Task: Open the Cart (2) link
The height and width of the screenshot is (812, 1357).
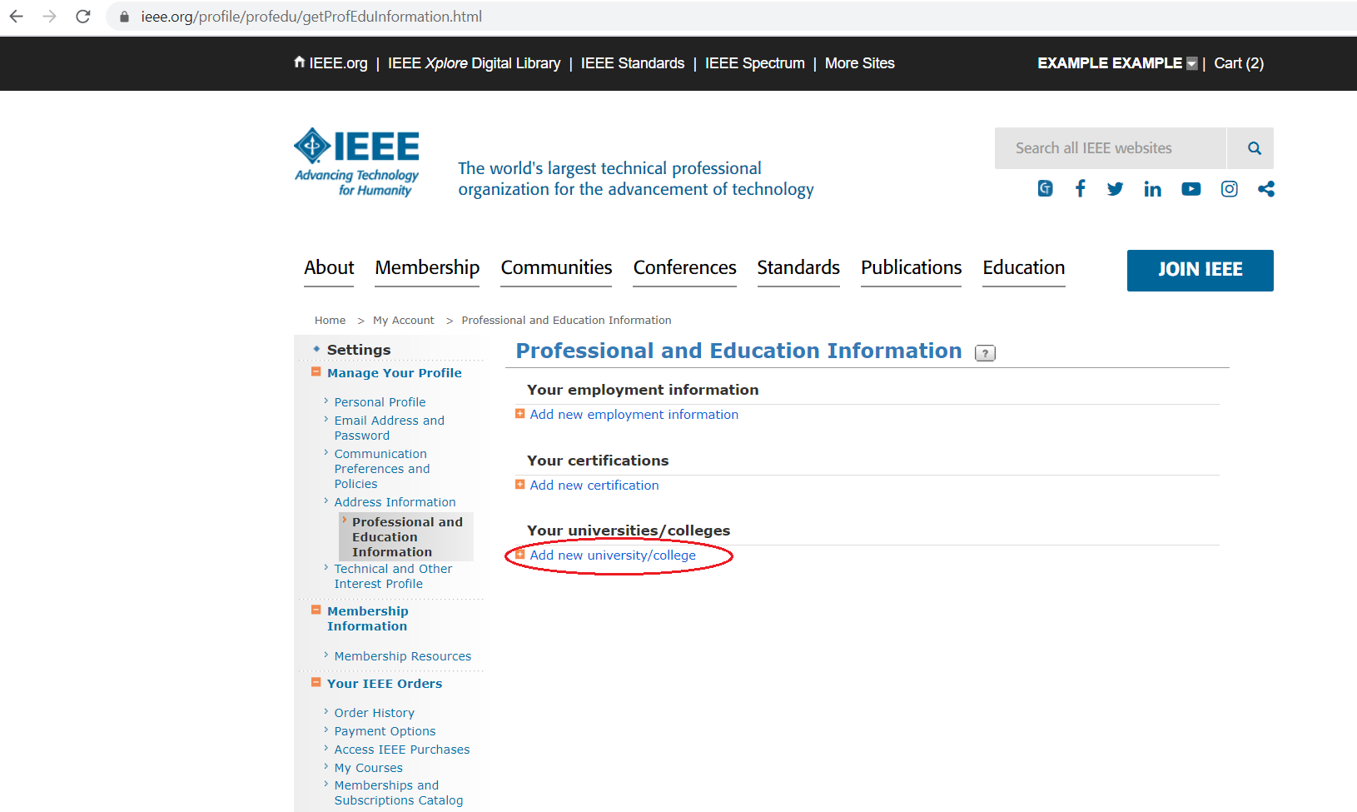Action: coord(1239,63)
